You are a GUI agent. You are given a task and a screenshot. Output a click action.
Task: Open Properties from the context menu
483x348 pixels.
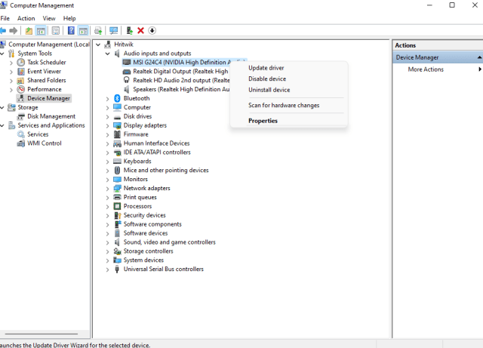click(263, 121)
